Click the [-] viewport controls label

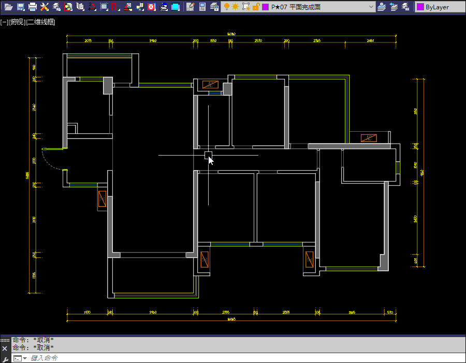pyautogui.click(x=4, y=22)
